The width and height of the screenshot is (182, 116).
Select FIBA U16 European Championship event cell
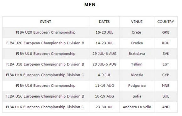[x=46, y=86]
